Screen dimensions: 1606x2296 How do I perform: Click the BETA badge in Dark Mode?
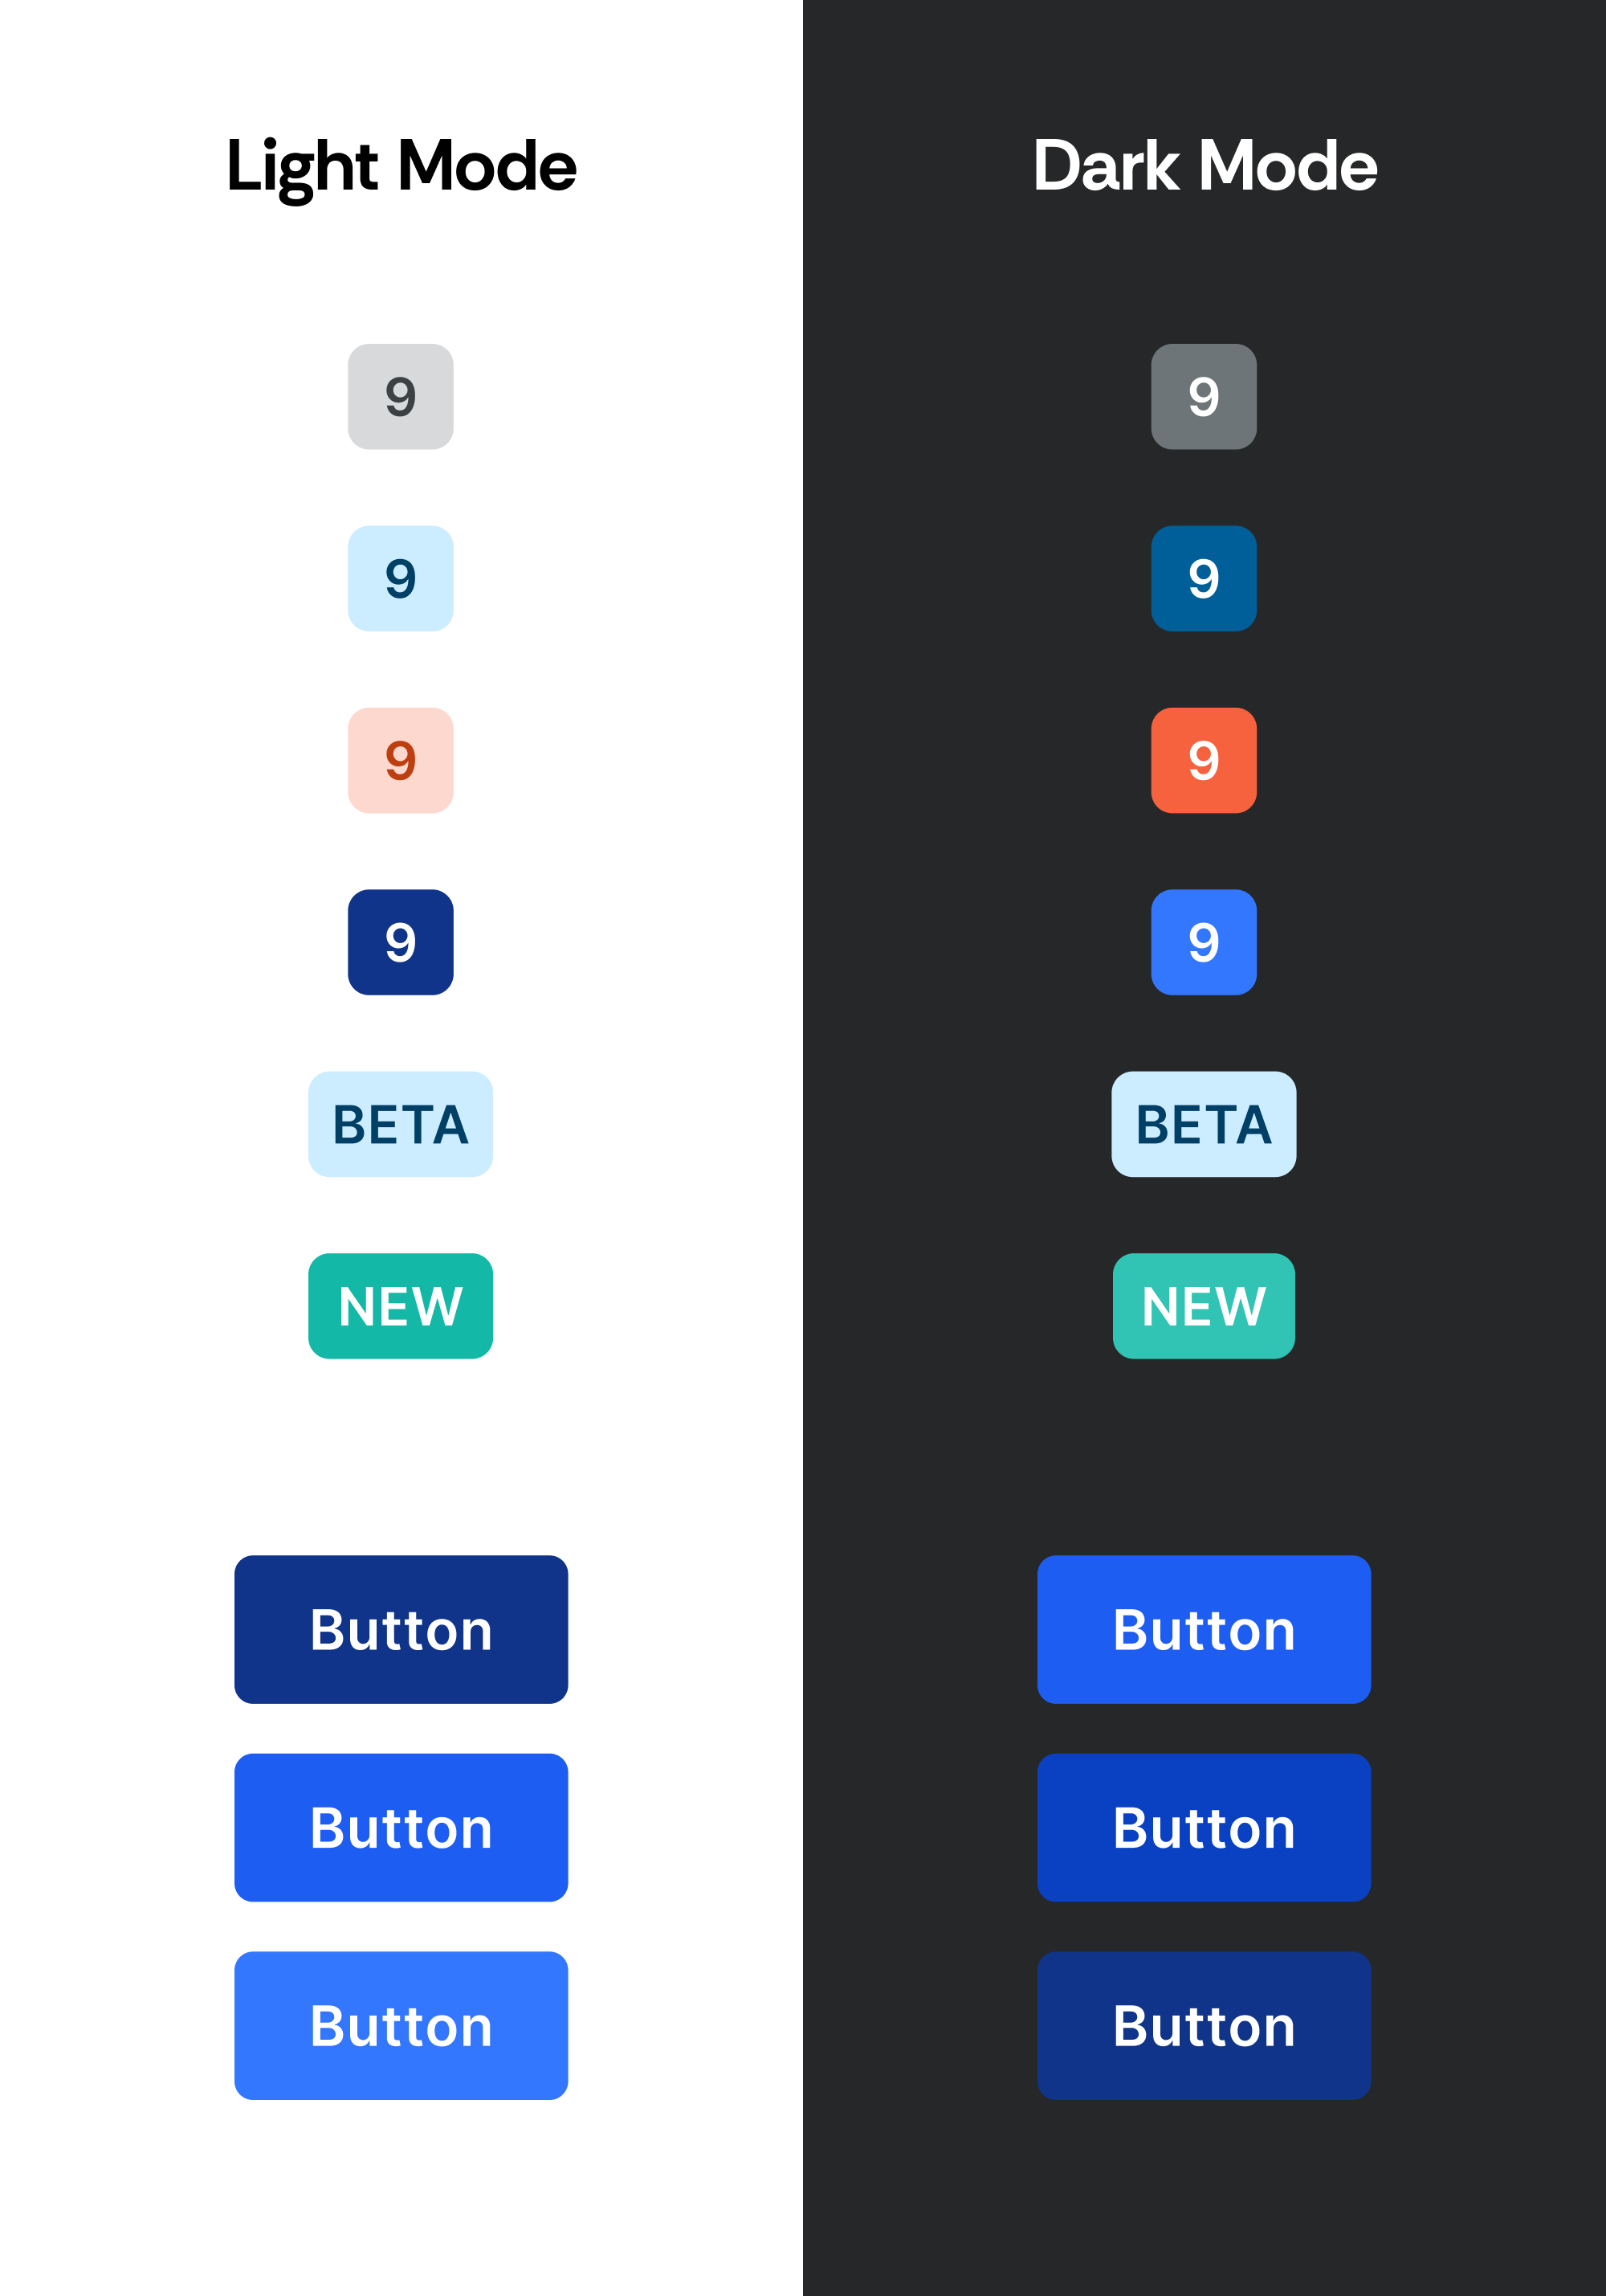point(1203,1124)
